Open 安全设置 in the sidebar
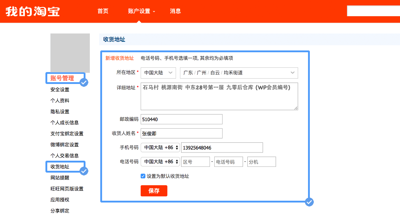Image resolution: width=400 pixels, height=218 pixels. (60, 90)
